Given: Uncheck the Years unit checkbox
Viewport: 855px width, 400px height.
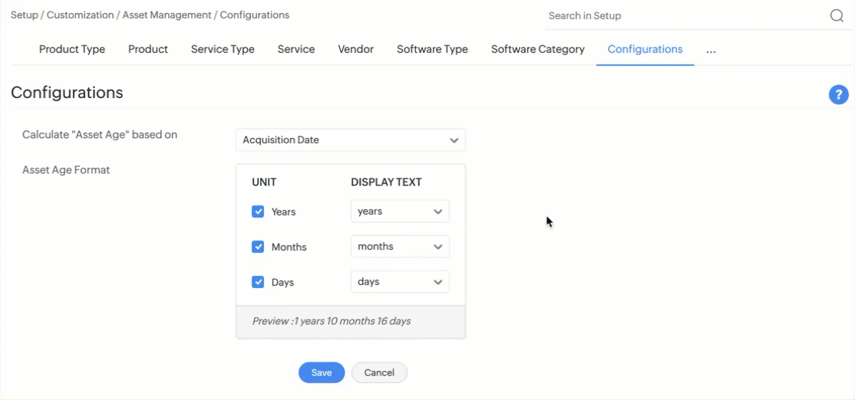Looking at the screenshot, I should point(258,211).
